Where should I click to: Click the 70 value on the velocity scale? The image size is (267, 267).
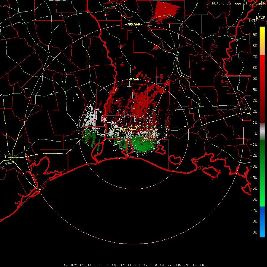(255, 57)
